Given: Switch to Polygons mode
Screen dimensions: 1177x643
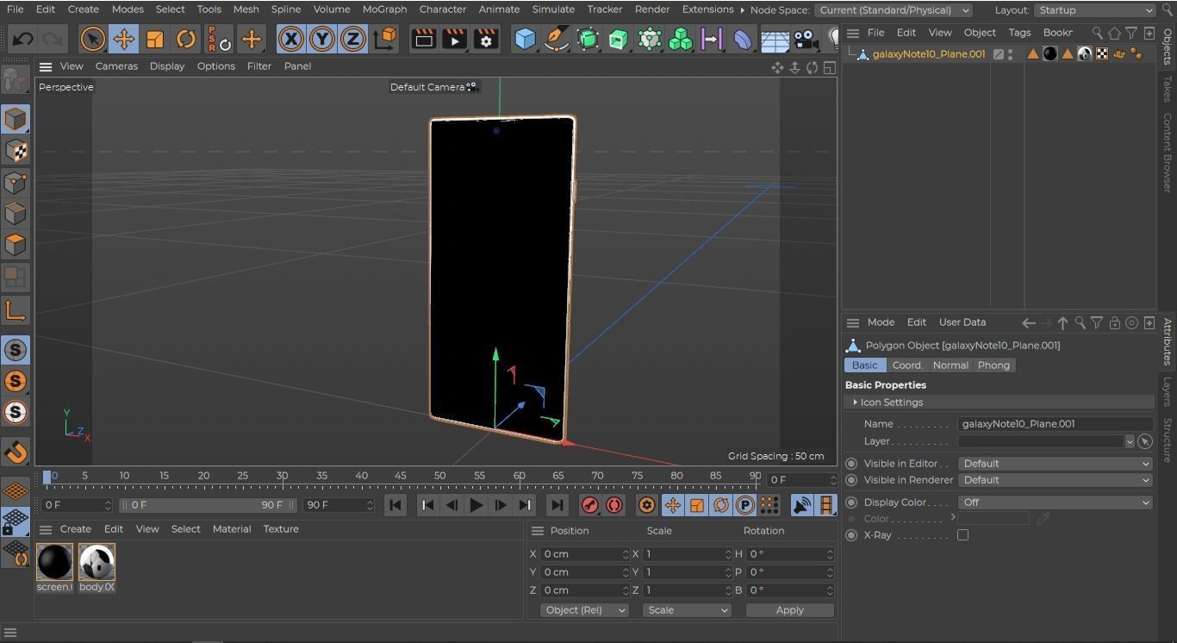Looking at the screenshot, I should point(15,245).
